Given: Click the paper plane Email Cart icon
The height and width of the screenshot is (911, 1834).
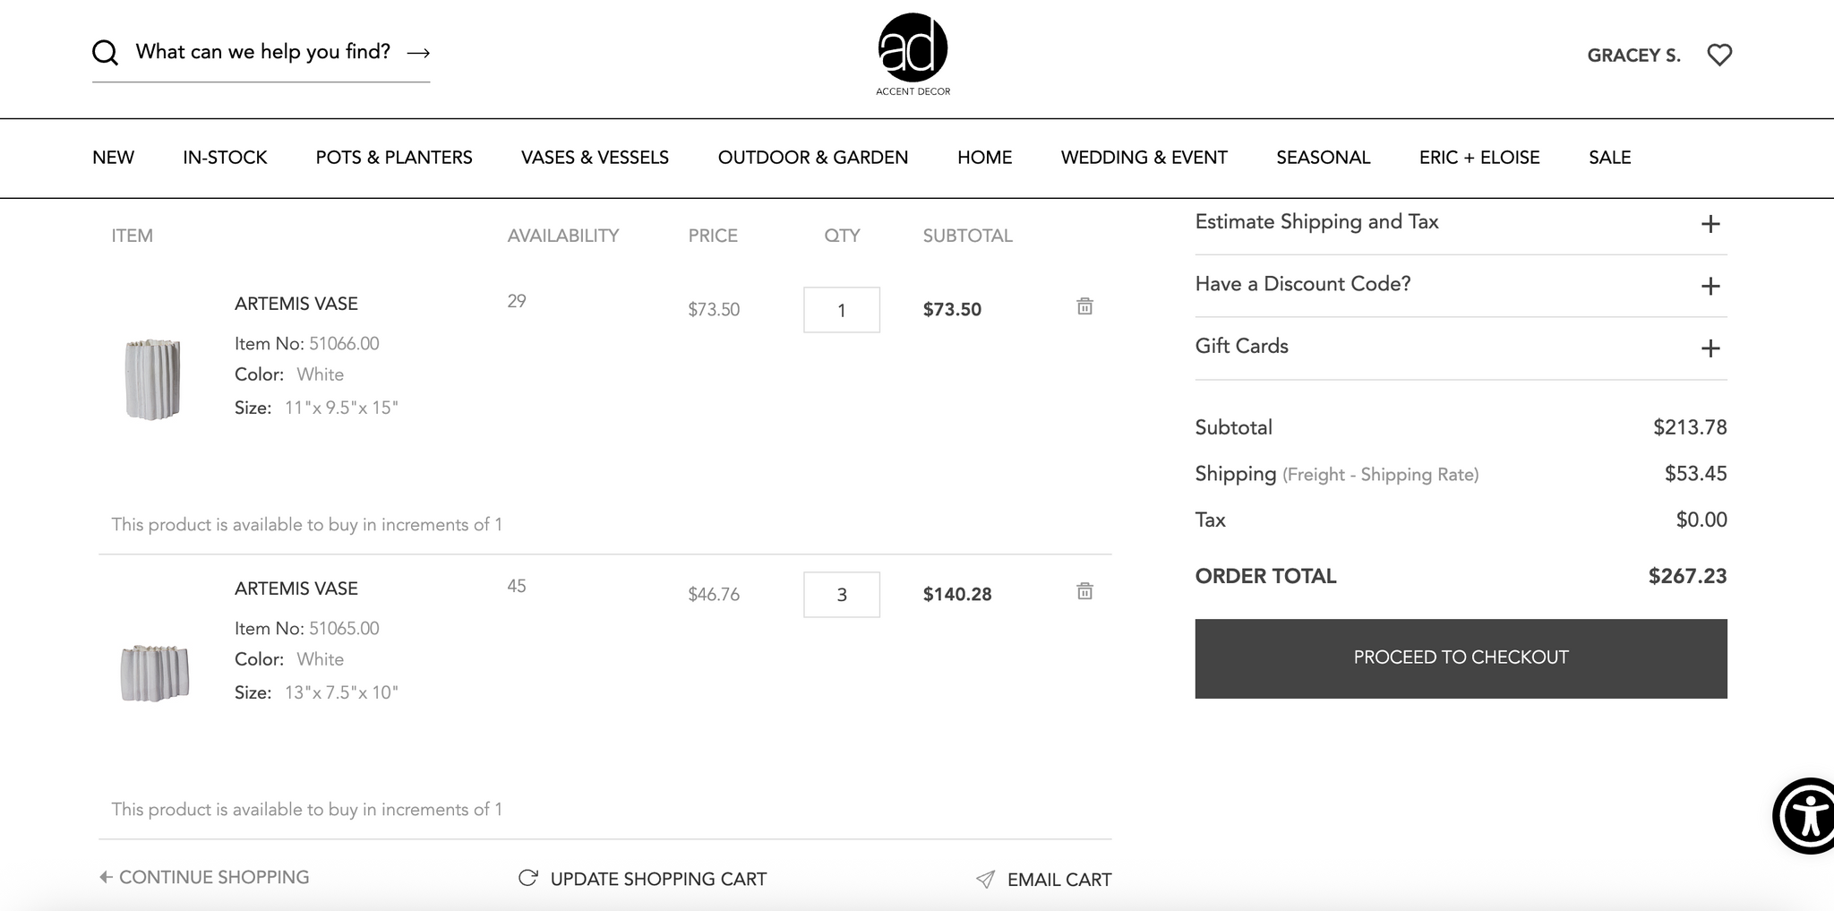Looking at the screenshot, I should click(x=985, y=879).
